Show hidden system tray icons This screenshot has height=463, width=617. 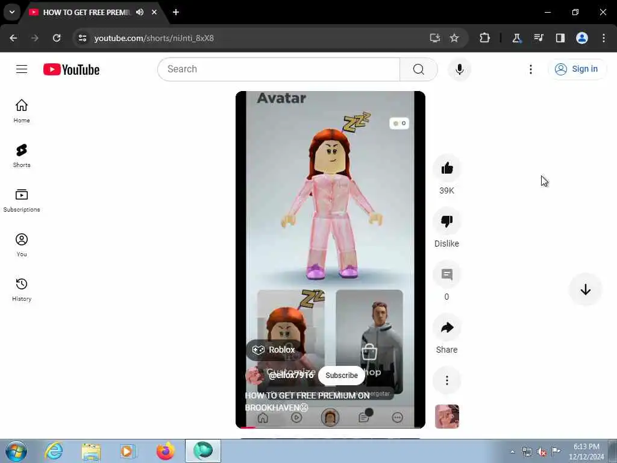click(x=512, y=452)
